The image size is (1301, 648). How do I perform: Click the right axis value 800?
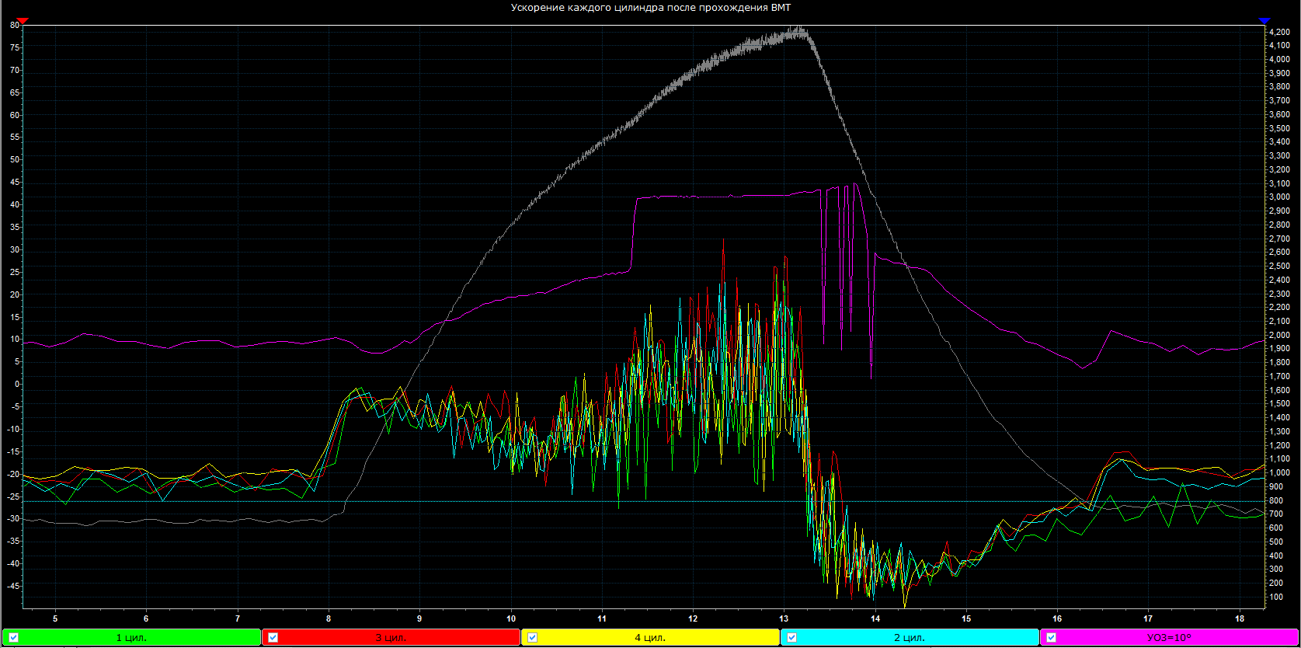1275,500
